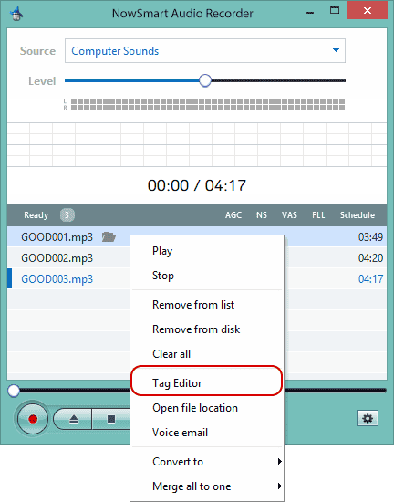The height and width of the screenshot is (502, 394).
Task: Open the Tag Editor menu entry
Action: pos(207,383)
